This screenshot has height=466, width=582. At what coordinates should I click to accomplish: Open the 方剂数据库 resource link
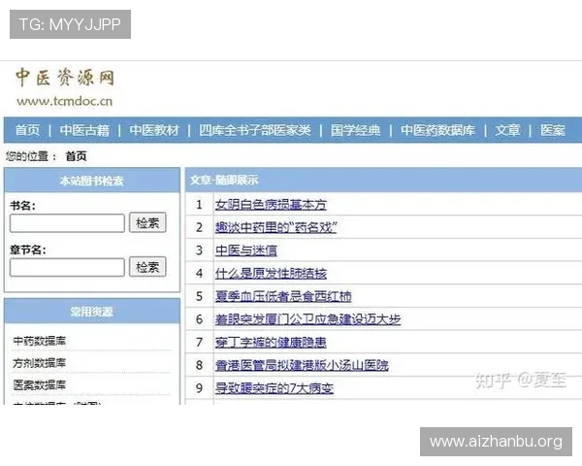[x=40, y=363]
